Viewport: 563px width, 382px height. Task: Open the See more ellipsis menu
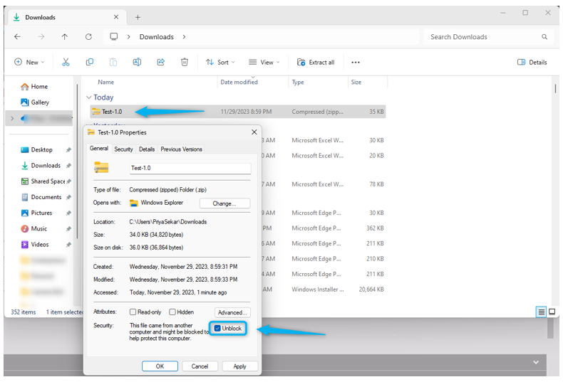(356, 63)
